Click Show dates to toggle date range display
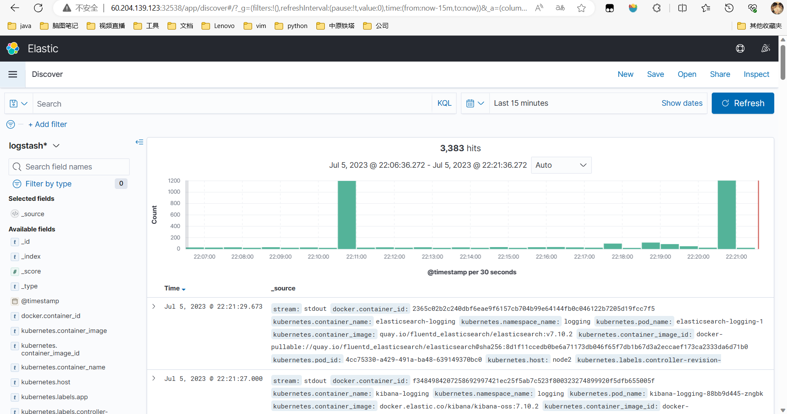The width and height of the screenshot is (787, 414). tap(682, 103)
